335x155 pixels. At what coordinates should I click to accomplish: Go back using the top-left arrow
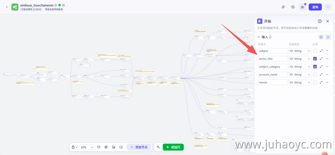pos(7,7)
